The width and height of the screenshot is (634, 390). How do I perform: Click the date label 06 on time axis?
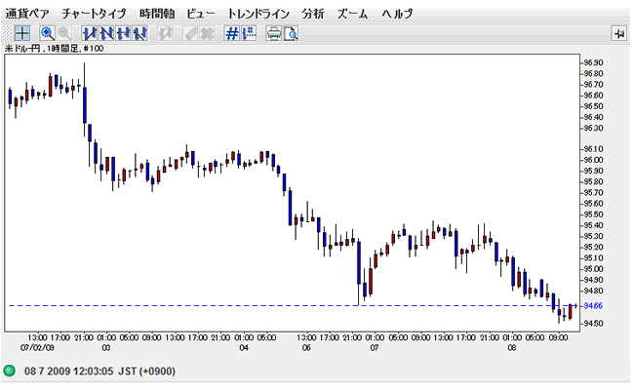[306, 347]
